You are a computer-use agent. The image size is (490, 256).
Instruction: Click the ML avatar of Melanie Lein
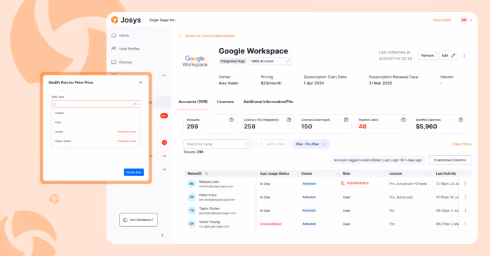pos(192,184)
